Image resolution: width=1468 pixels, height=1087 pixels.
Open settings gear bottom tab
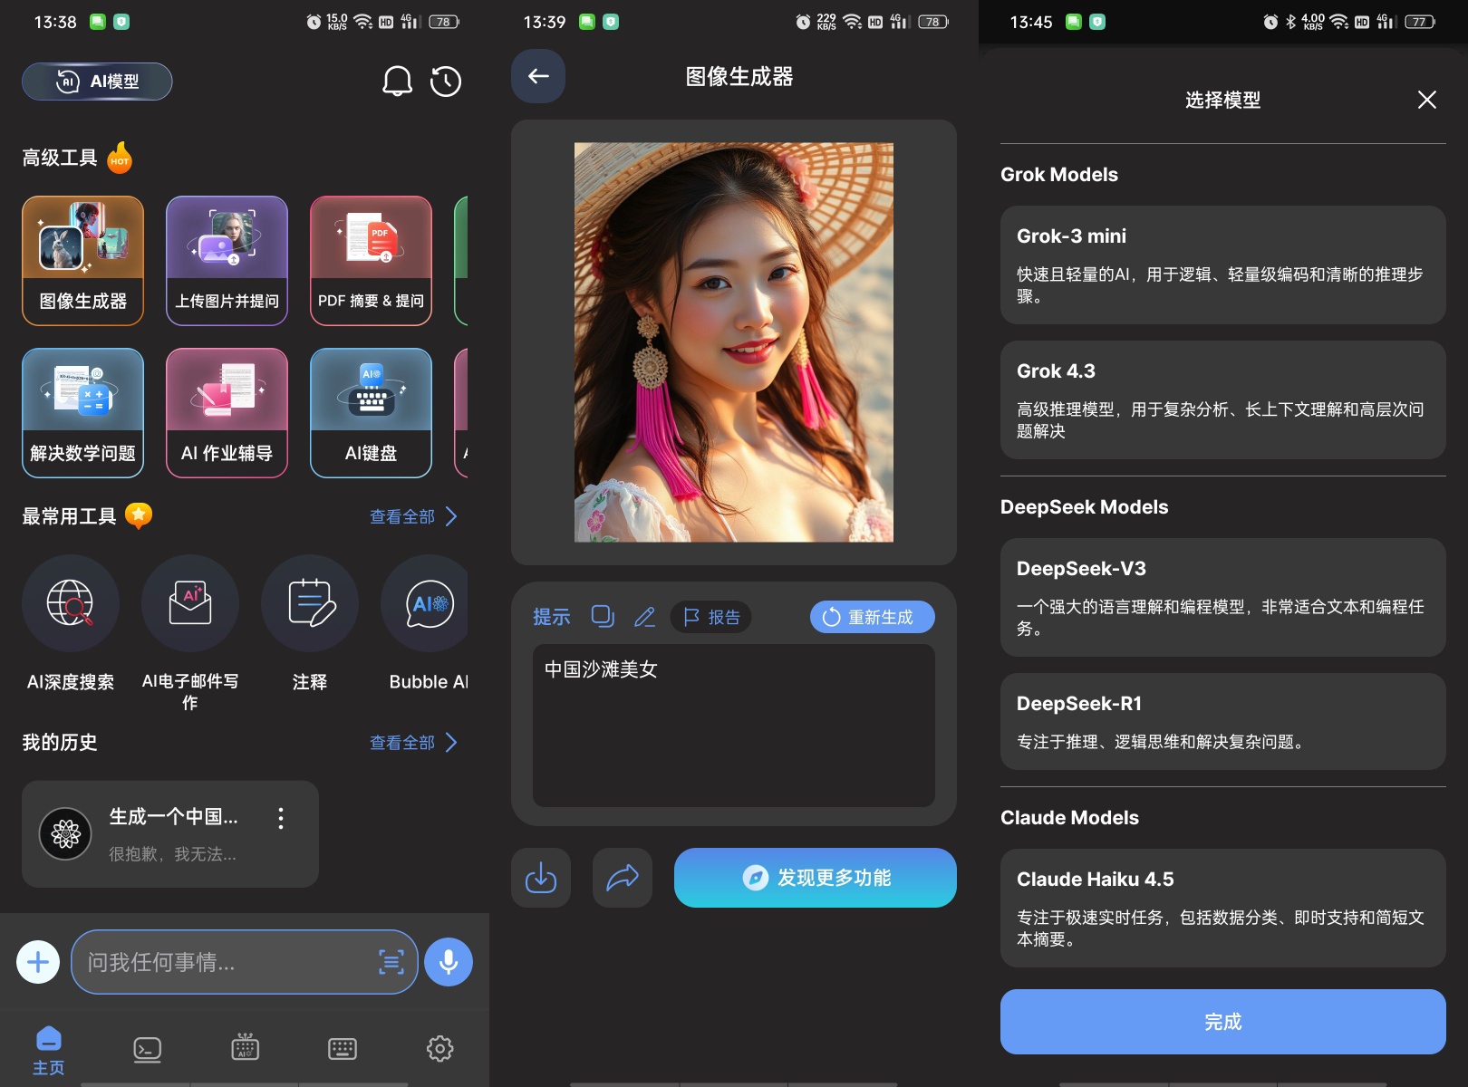click(440, 1049)
